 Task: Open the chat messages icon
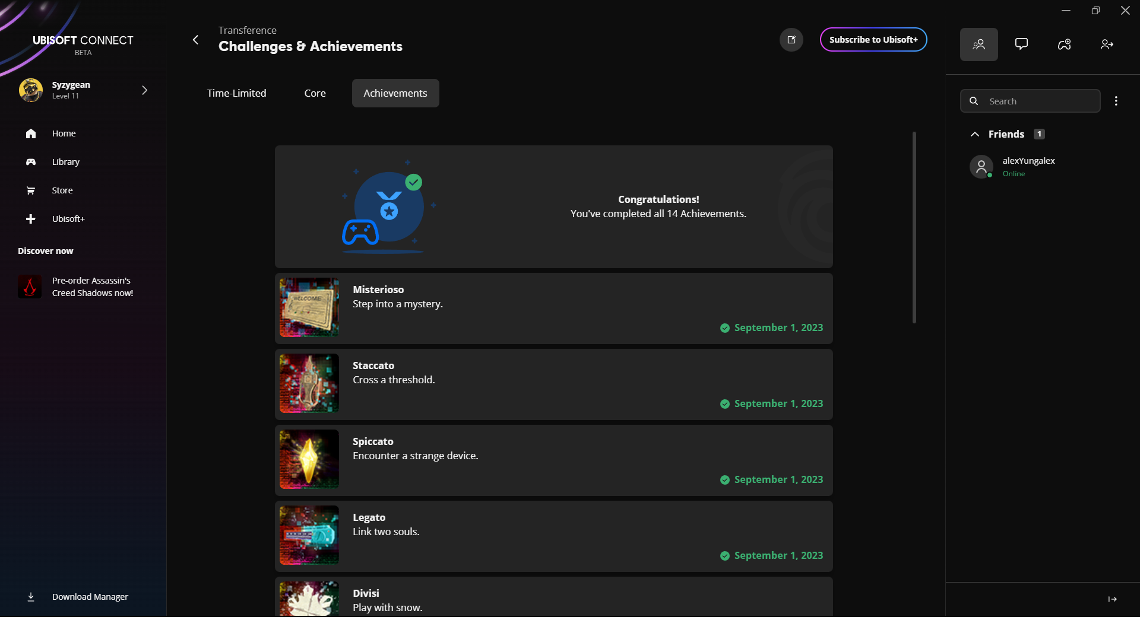[1021, 44]
